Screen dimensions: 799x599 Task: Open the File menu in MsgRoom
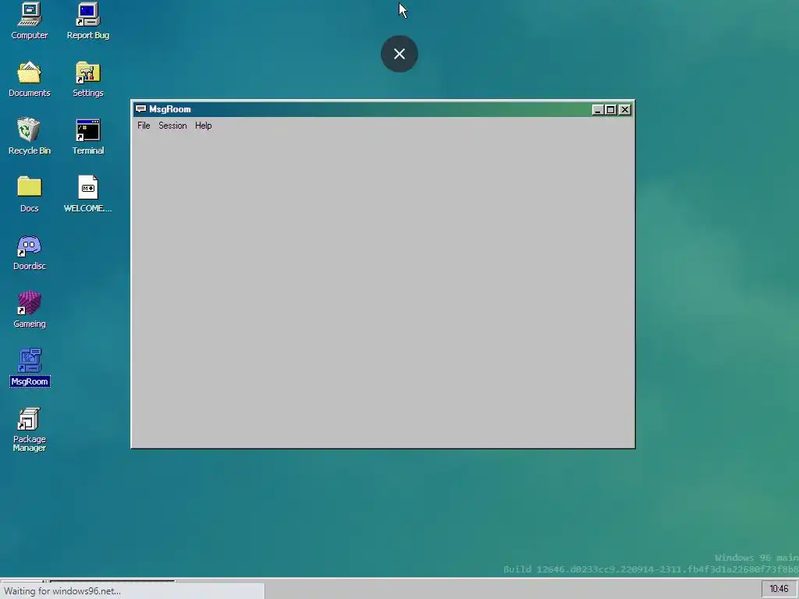(x=144, y=126)
